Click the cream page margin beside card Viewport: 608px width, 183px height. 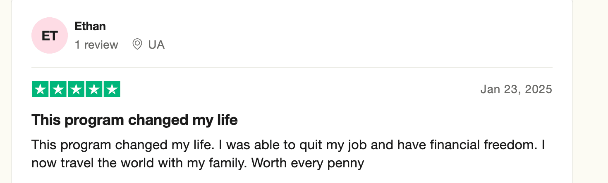tap(591, 91)
